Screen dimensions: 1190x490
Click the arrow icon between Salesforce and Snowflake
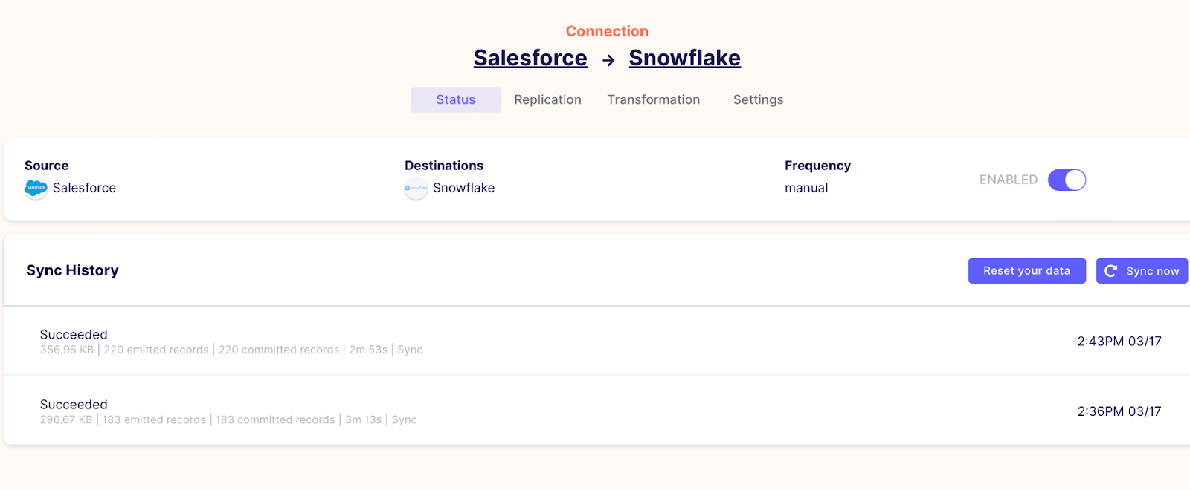click(x=608, y=58)
